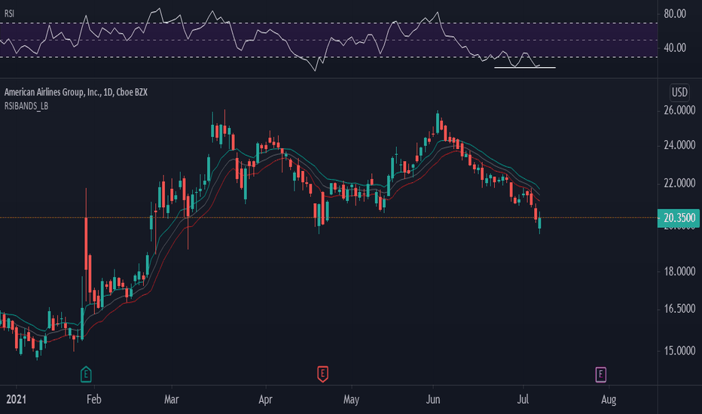The height and width of the screenshot is (414, 702).
Task: Click the 24.0000 price axis label
Action: (x=679, y=145)
